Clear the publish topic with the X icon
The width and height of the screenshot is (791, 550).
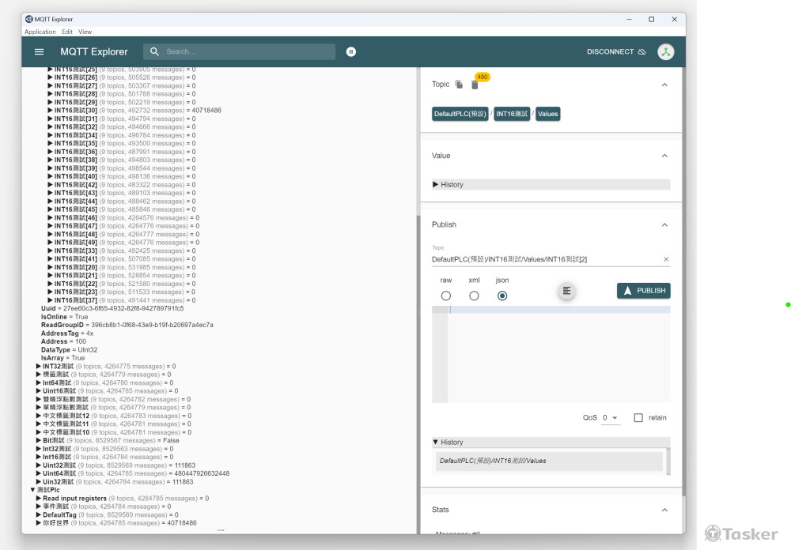click(x=665, y=258)
